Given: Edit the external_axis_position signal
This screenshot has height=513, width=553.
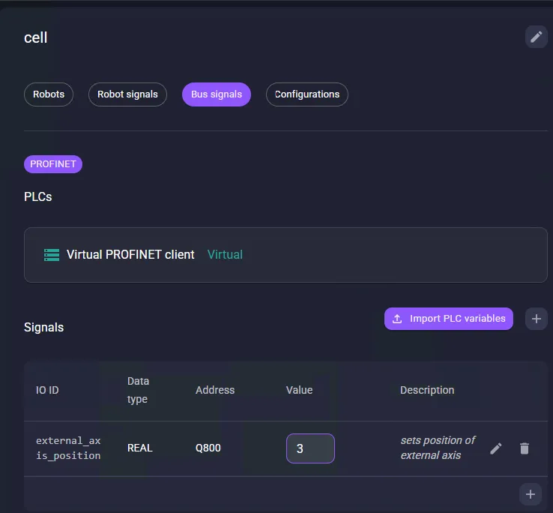Looking at the screenshot, I should pos(496,448).
